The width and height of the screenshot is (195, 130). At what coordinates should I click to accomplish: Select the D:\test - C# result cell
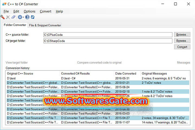68,78
